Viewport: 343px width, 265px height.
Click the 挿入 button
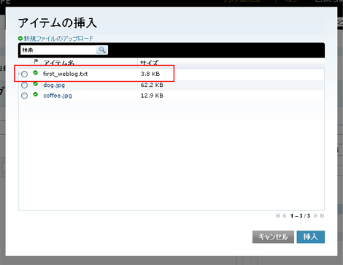(x=311, y=237)
